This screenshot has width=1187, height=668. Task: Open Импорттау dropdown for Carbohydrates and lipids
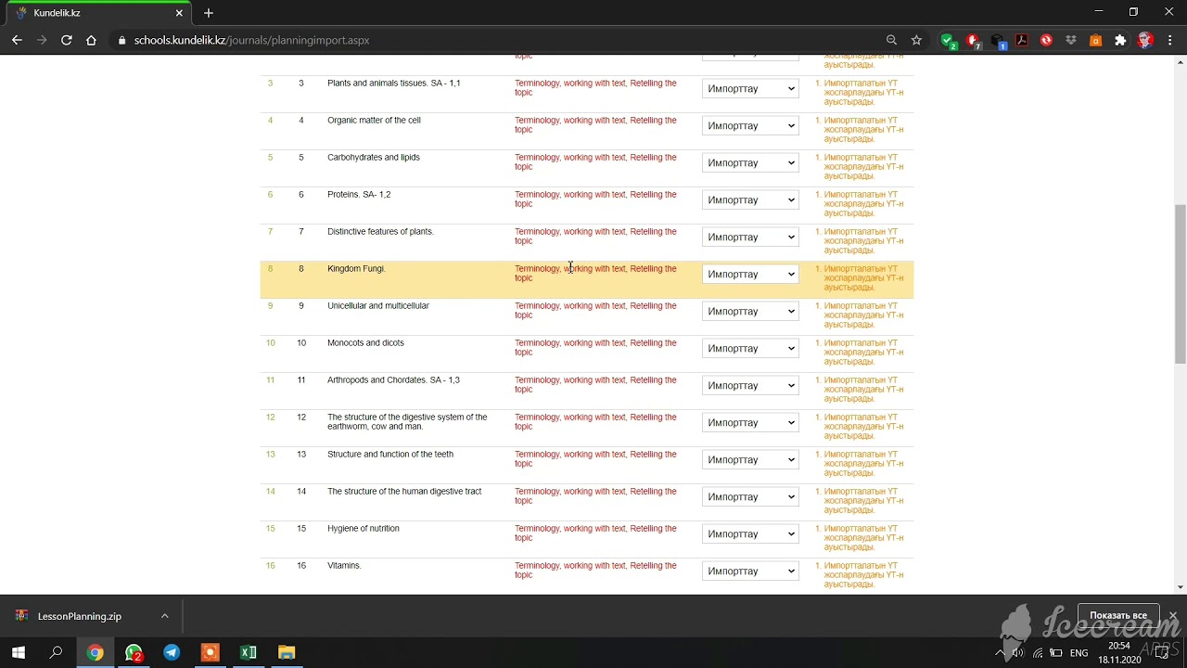coord(750,162)
